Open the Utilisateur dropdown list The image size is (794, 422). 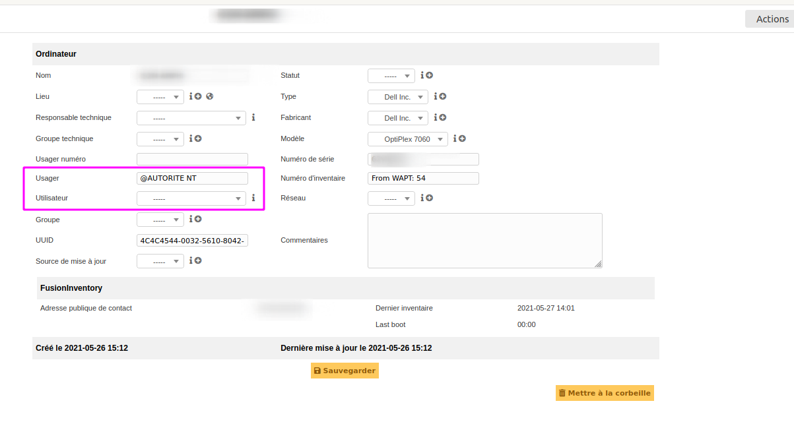(x=191, y=198)
